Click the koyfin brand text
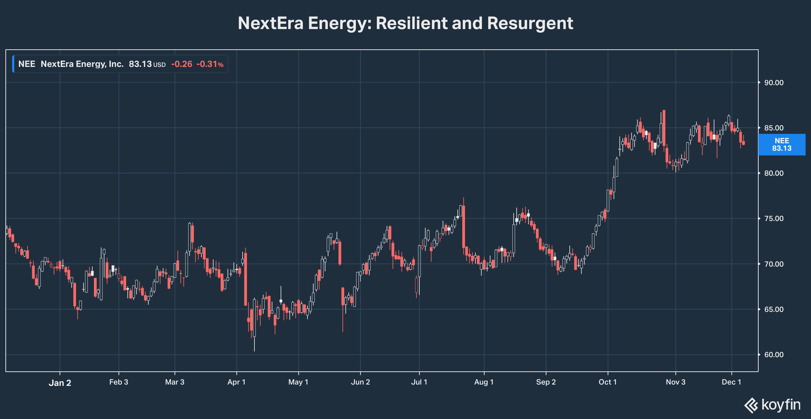811x419 pixels. (781, 404)
